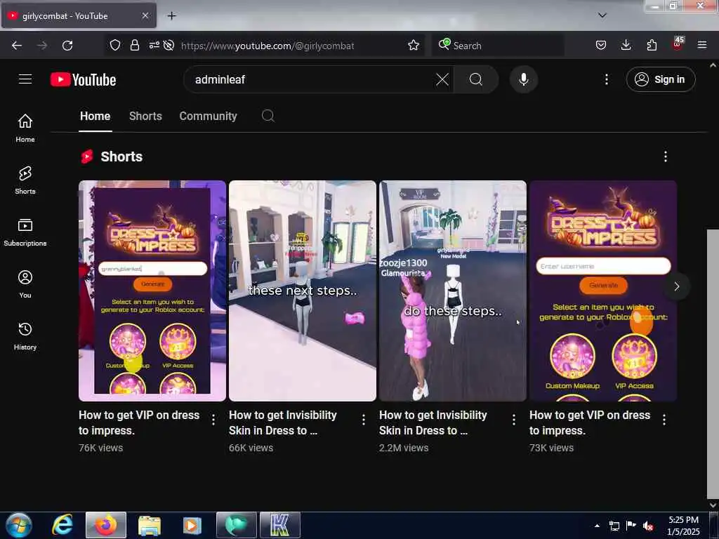Click title of the 2.2M views short

point(433,422)
